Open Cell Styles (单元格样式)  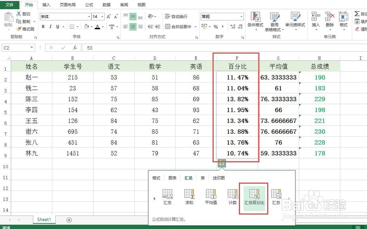tap(295, 21)
